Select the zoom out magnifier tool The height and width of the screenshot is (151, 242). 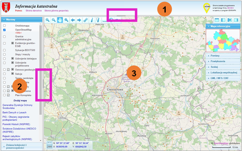coord(54,20)
